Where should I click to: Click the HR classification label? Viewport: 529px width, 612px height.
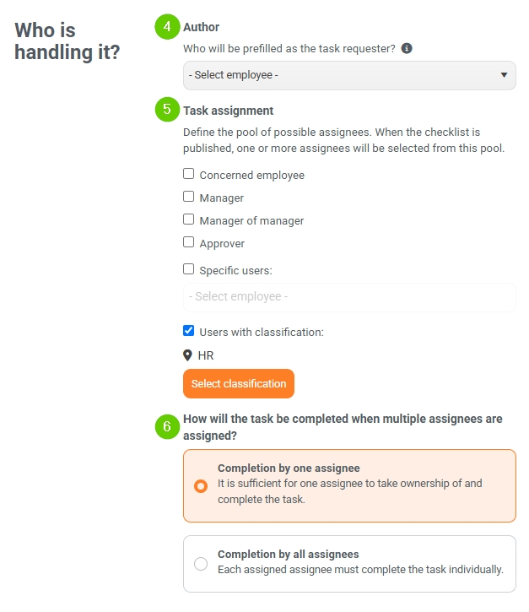(206, 355)
